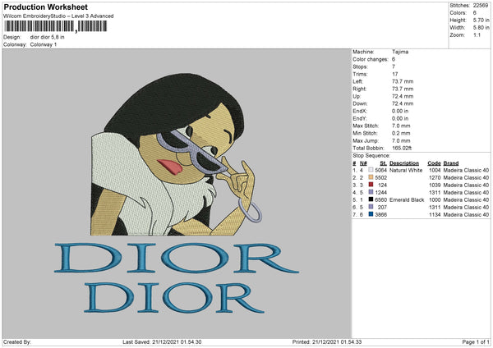
Task: Click the 'Printed: 21/12/2021 01.54.33' footer text
Action: coord(327,342)
